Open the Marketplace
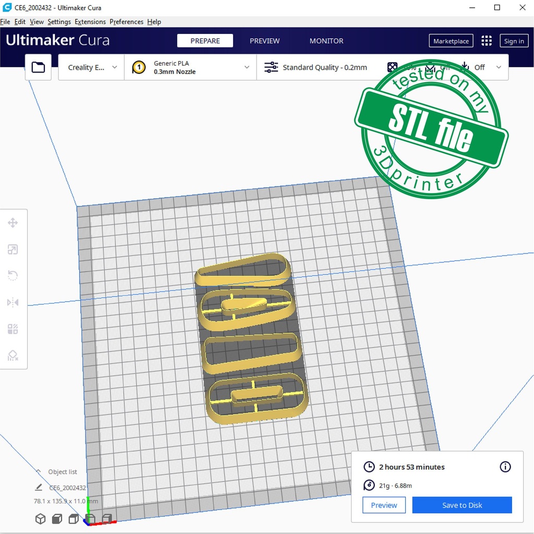Screen dimensions: 534x534 pos(451,41)
